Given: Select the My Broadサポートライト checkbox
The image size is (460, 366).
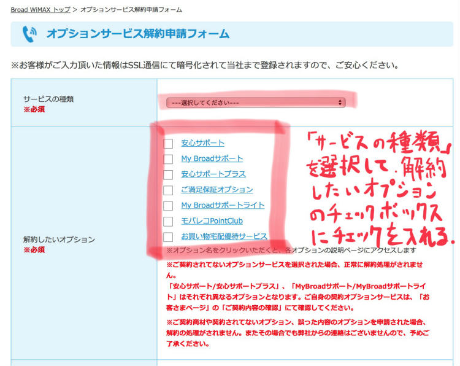Looking at the screenshot, I should [x=168, y=206].
